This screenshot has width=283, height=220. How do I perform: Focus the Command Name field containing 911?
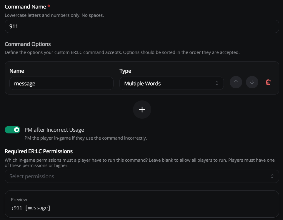click(x=142, y=27)
